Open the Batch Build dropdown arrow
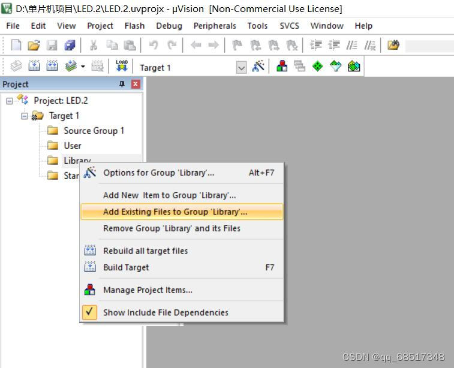 click(x=83, y=67)
